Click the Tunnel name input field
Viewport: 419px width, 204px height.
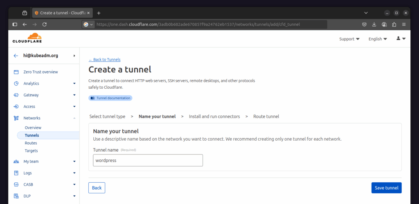point(148,160)
